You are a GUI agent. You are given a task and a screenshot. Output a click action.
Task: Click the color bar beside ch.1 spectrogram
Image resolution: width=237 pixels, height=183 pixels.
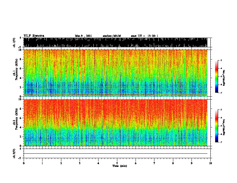[217, 77]
